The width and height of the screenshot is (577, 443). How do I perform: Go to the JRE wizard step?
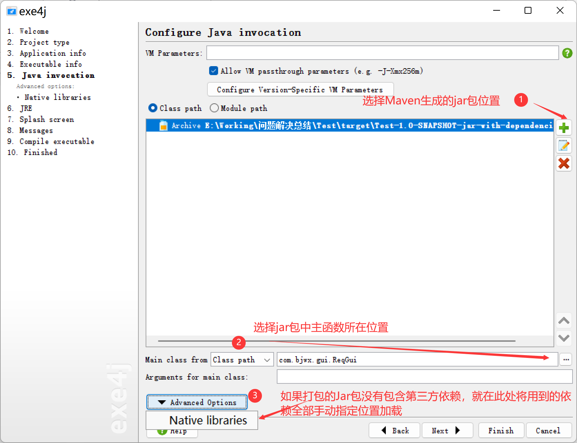pos(25,108)
